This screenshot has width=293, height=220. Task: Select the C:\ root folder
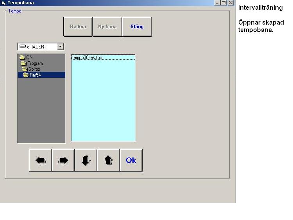[41, 57]
